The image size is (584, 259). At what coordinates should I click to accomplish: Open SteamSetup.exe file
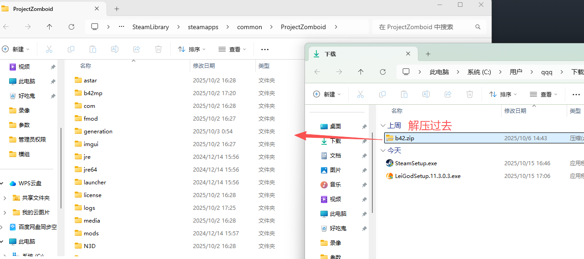pos(416,163)
